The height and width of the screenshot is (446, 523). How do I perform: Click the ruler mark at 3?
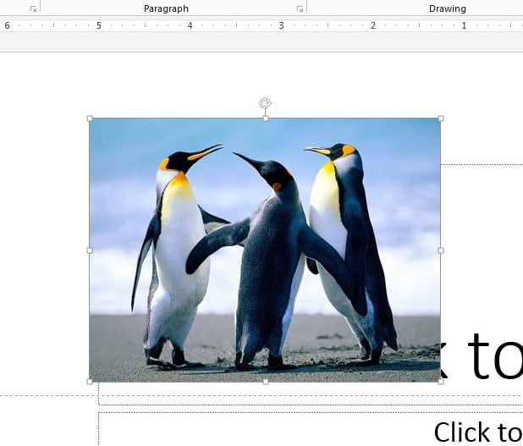pos(281,25)
